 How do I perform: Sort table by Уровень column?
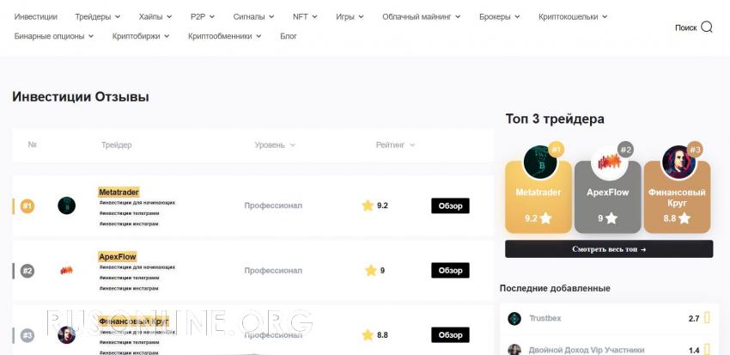coord(275,145)
